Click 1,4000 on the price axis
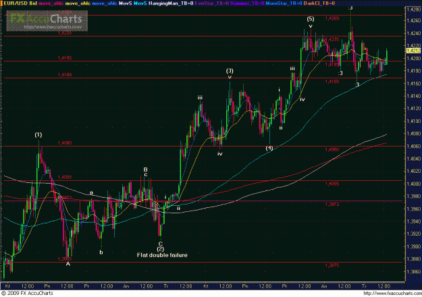 point(413,184)
